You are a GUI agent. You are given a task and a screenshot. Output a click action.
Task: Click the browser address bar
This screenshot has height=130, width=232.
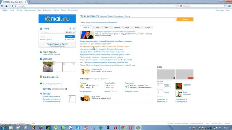point(95,6)
